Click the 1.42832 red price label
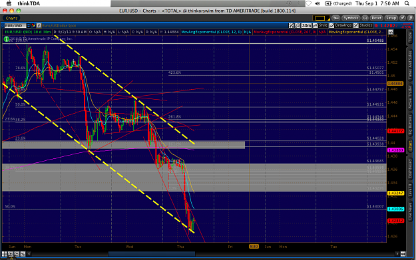416x260 pixels. coord(395,221)
